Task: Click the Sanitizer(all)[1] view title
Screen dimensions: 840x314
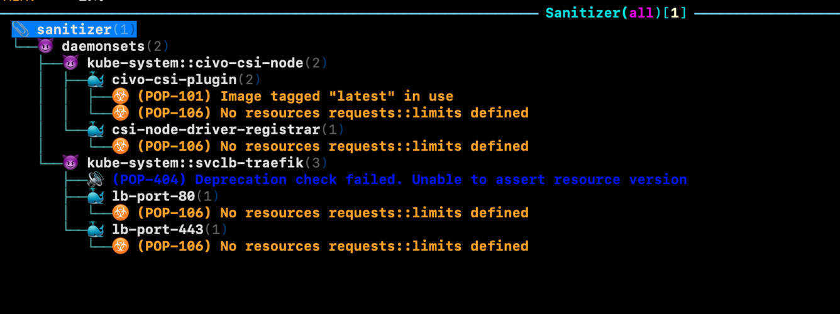Action: point(616,13)
